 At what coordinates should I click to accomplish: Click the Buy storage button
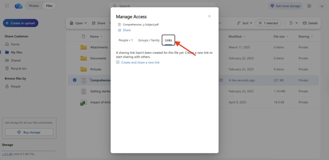(x=29, y=132)
